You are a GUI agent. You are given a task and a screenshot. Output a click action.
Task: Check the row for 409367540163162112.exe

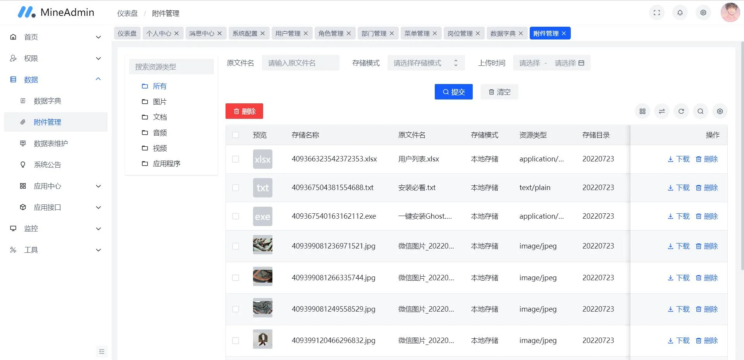(236, 216)
